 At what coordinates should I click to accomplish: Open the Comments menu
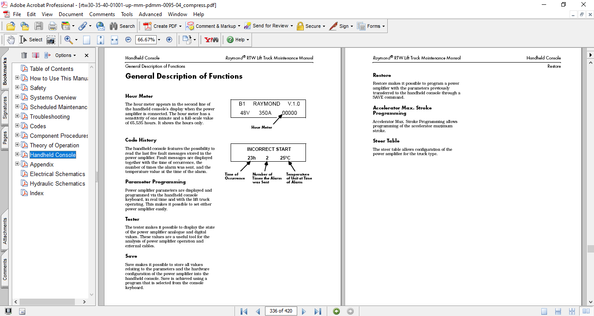(102, 14)
